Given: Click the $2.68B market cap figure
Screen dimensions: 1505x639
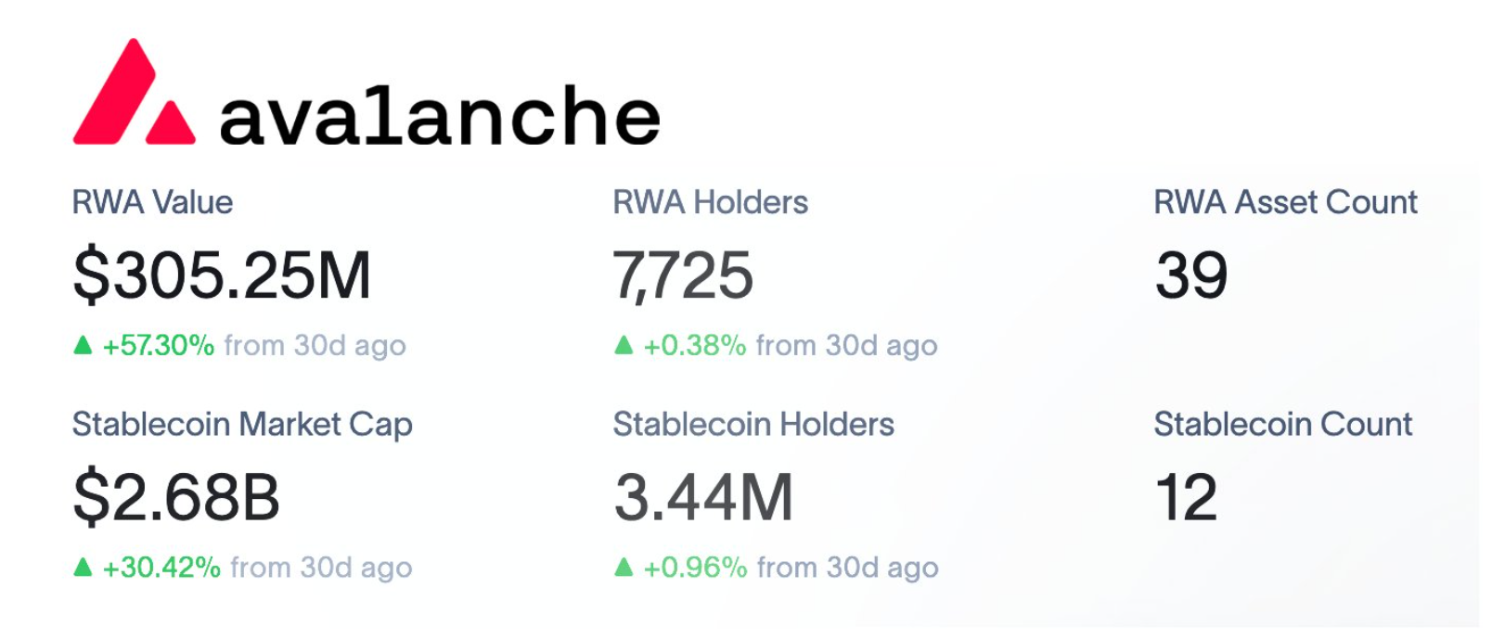Looking at the screenshot, I should click(176, 497).
